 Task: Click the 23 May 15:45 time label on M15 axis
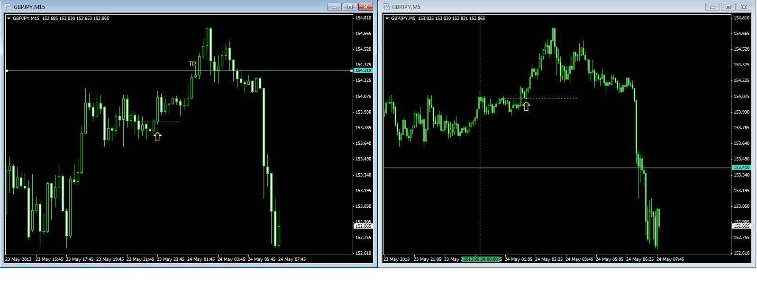pos(49,259)
